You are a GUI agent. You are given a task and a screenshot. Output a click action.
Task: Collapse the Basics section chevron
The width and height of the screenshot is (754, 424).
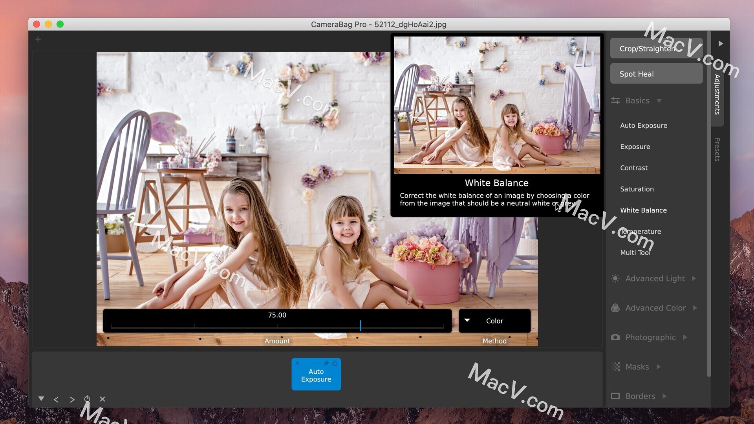click(659, 101)
